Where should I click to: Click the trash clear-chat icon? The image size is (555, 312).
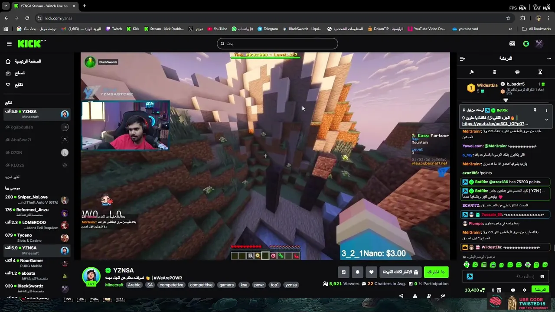coord(495,72)
